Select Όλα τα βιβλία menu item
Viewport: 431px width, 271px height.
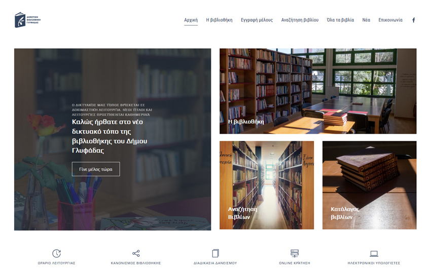coord(340,20)
